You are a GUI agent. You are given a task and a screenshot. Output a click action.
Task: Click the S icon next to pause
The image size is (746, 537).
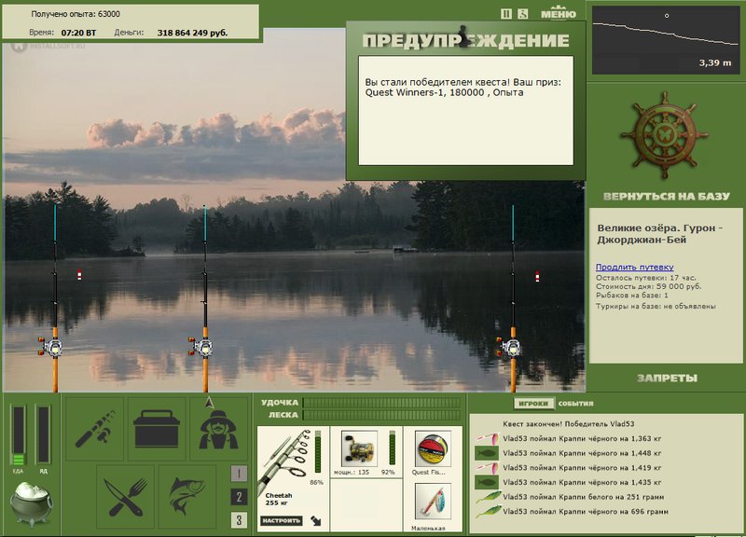click(523, 14)
